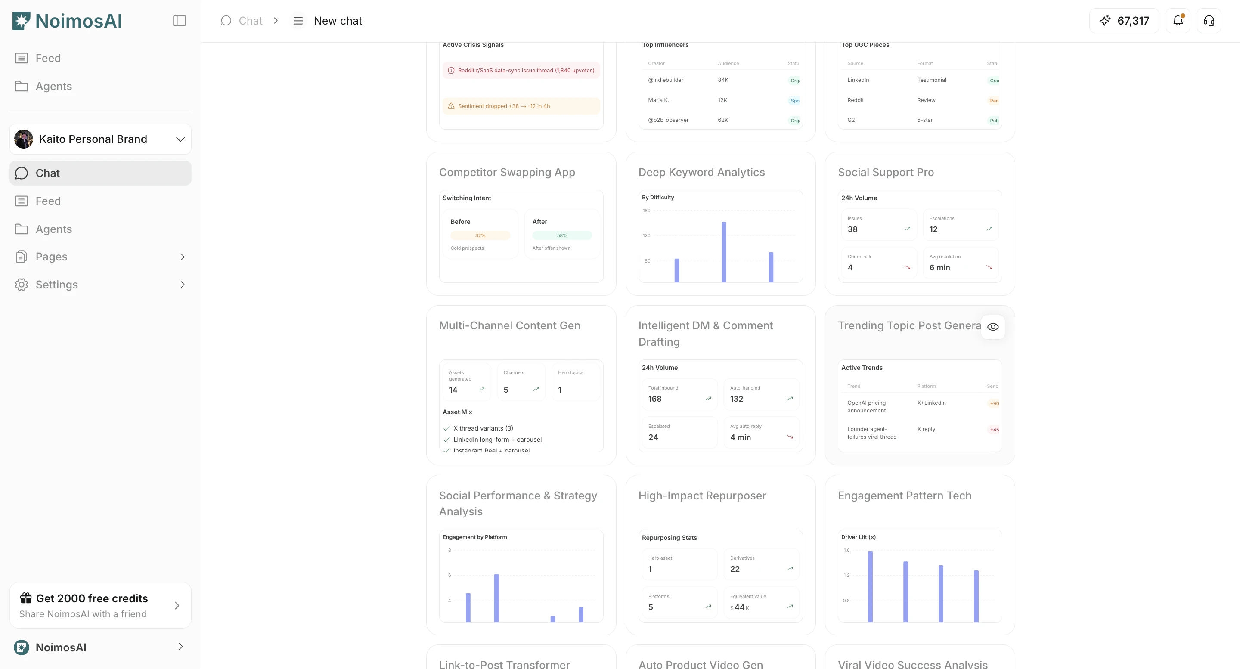The height and width of the screenshot is (669, 1240).
Task: Click the Settings gear icon
Action: click(21, 285)
